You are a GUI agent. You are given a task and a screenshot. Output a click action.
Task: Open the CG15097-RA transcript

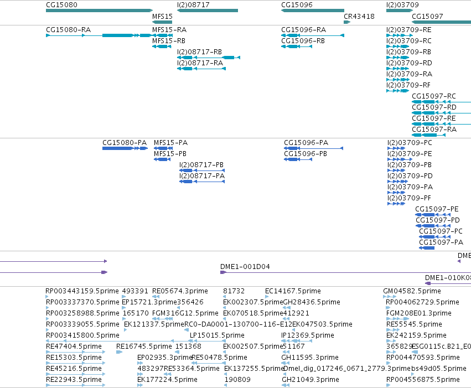point(434,130)
